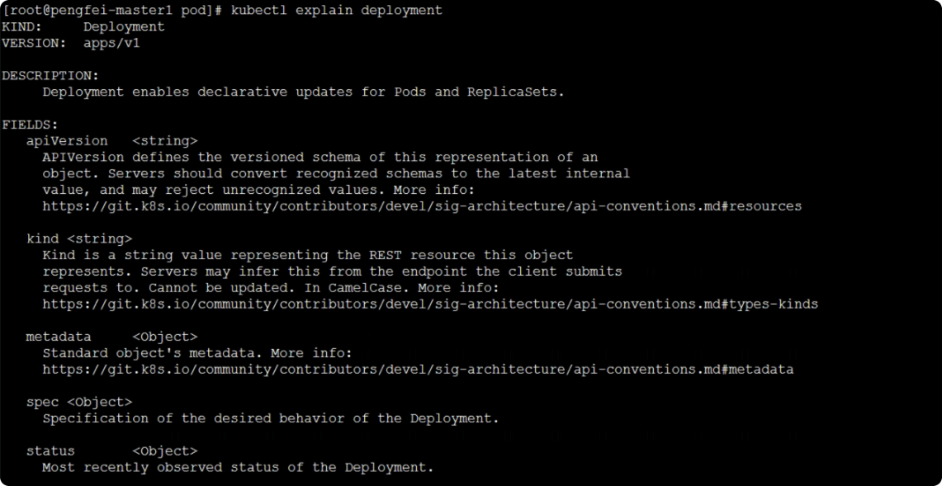Click the spec <Object> field line
This screenshot has height=486, width=942.
click(79, 402)
